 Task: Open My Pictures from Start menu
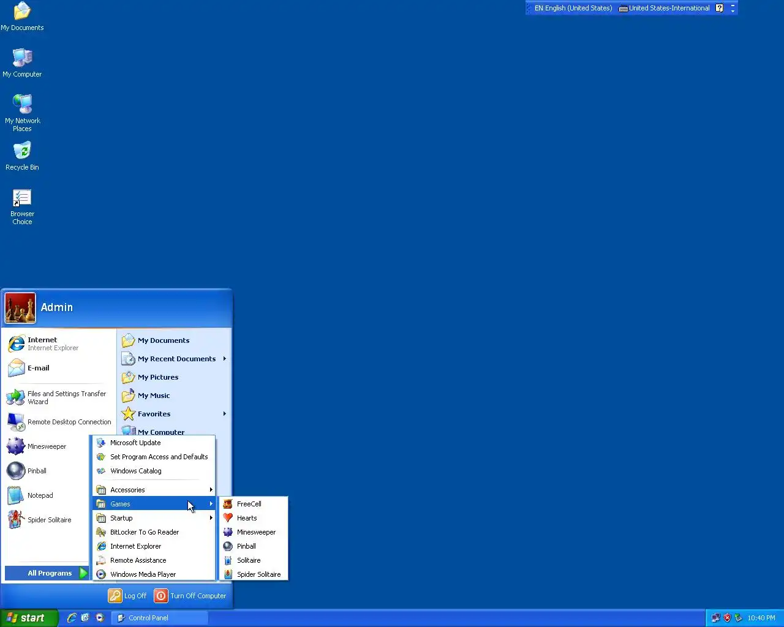[174, 377]
